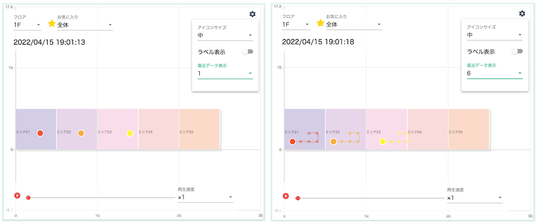Open アイコンサイズ dropdown in right panel
537x224 pixels.
click(x=495, y=35)
